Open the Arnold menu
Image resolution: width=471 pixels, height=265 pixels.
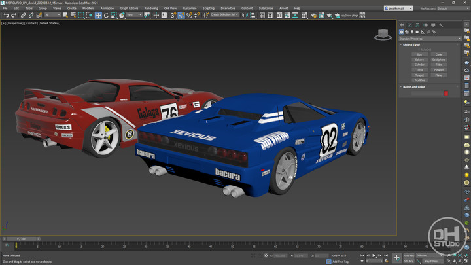[283, 9]
